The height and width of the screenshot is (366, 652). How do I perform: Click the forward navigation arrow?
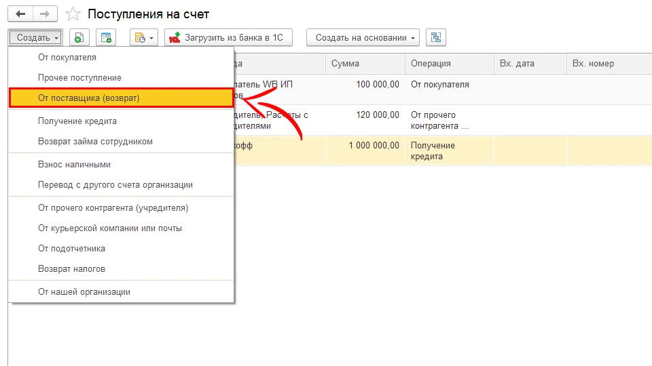click(44, 14)
